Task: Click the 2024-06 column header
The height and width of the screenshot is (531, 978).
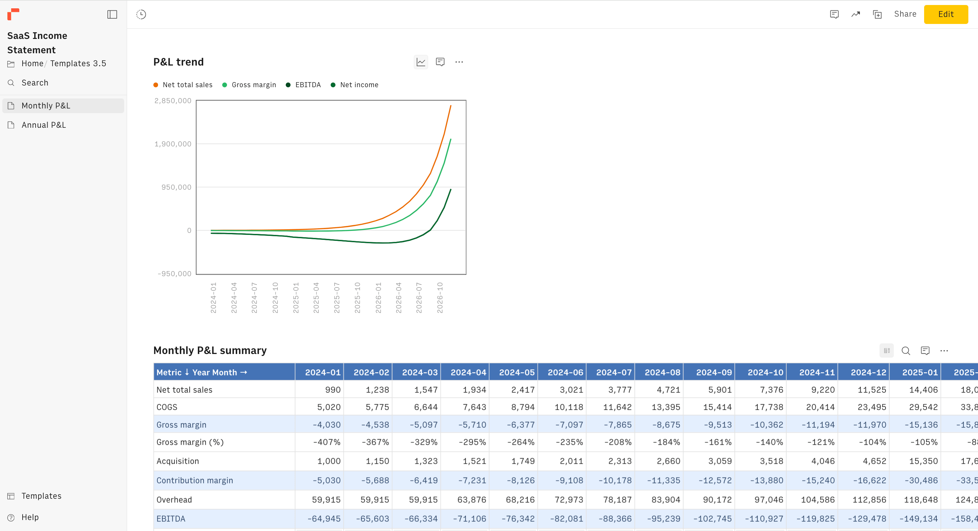Action: pyautogui.click(x=562, y=372)
